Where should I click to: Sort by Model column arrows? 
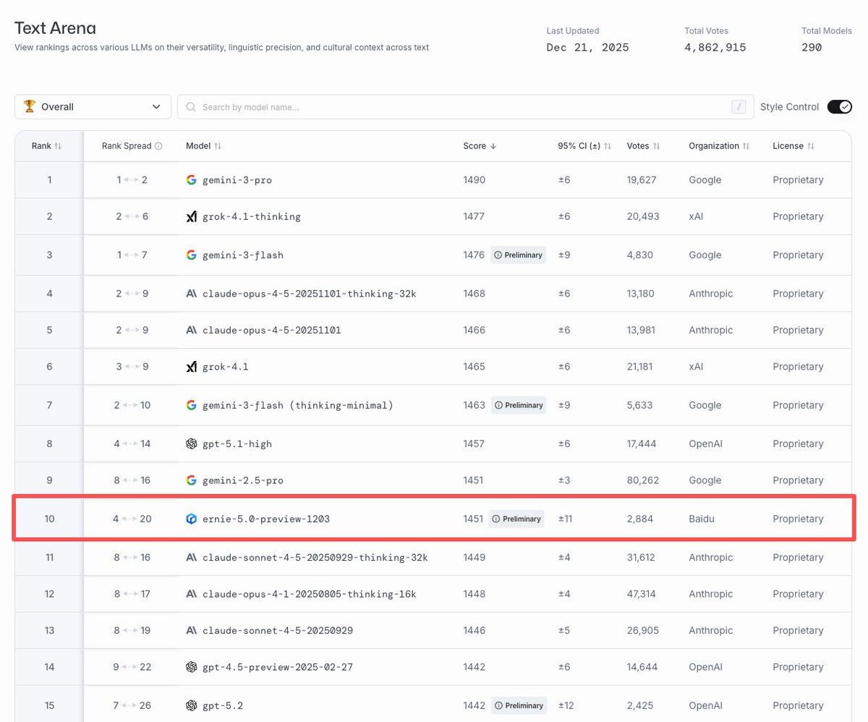point(217,146)
